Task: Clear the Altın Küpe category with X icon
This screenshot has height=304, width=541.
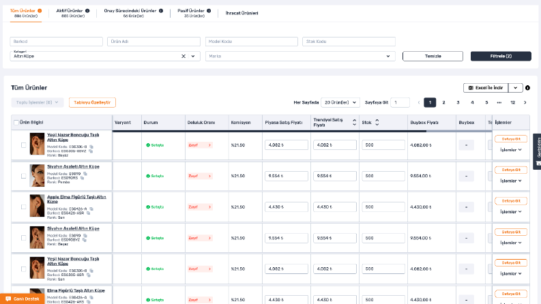Action: coord(184,56)
